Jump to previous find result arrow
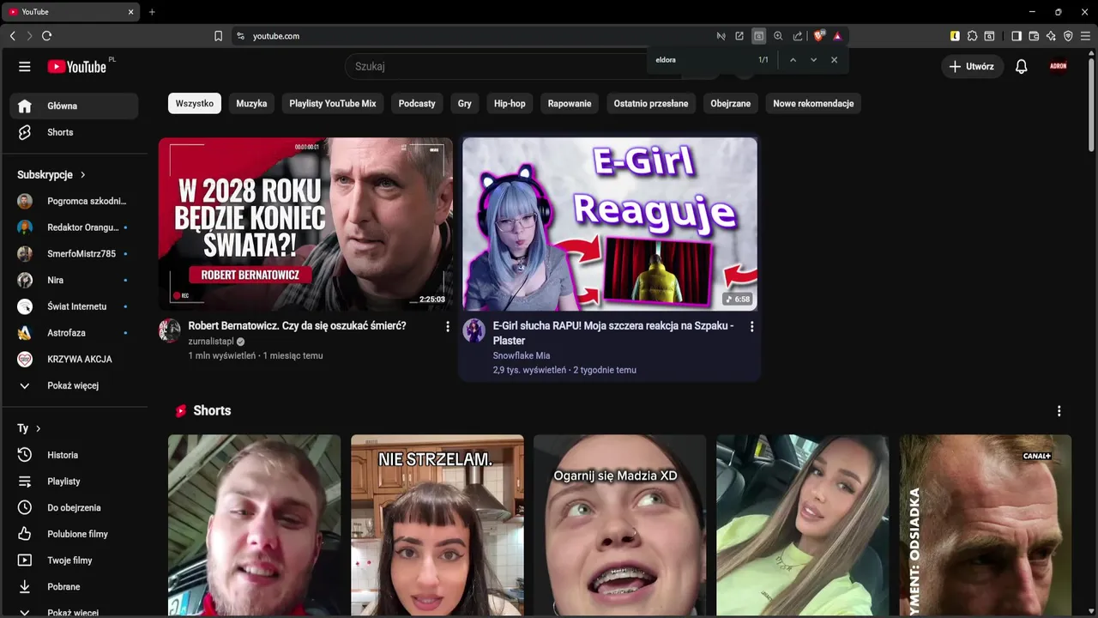Viewport: 1098px width, 618px height. (793, 60)
